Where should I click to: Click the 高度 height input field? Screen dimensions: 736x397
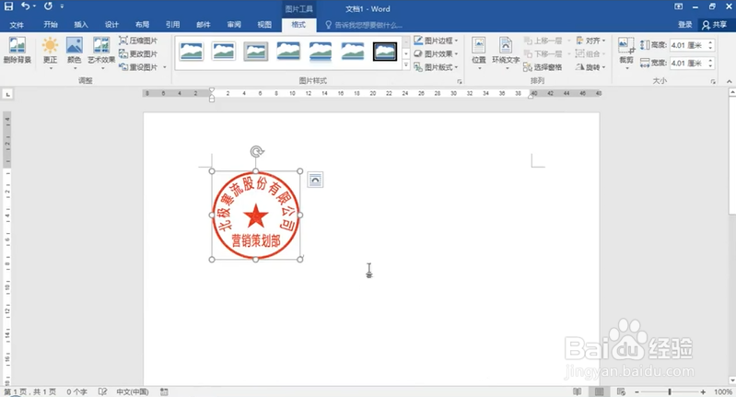click(688, 45)
